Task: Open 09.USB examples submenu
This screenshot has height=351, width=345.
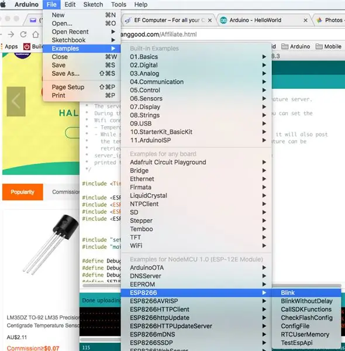Action: pos(196,123)
